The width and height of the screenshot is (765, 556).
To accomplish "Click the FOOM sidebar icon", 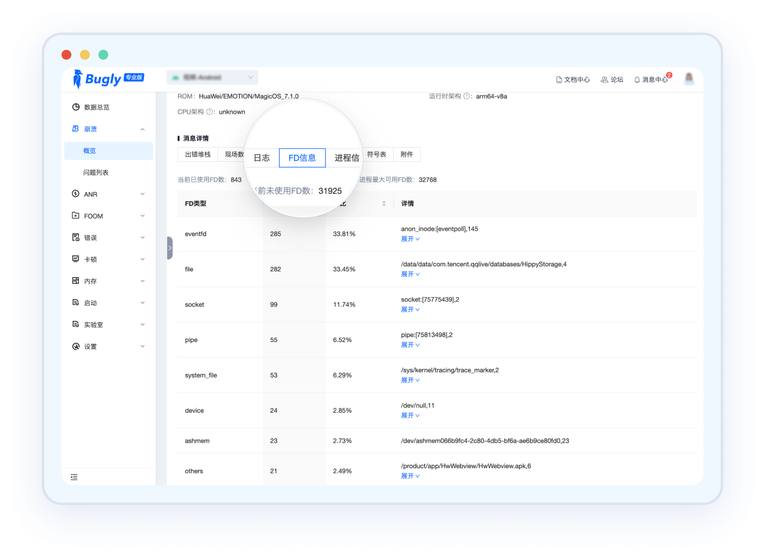I will [x=76, y=216].
